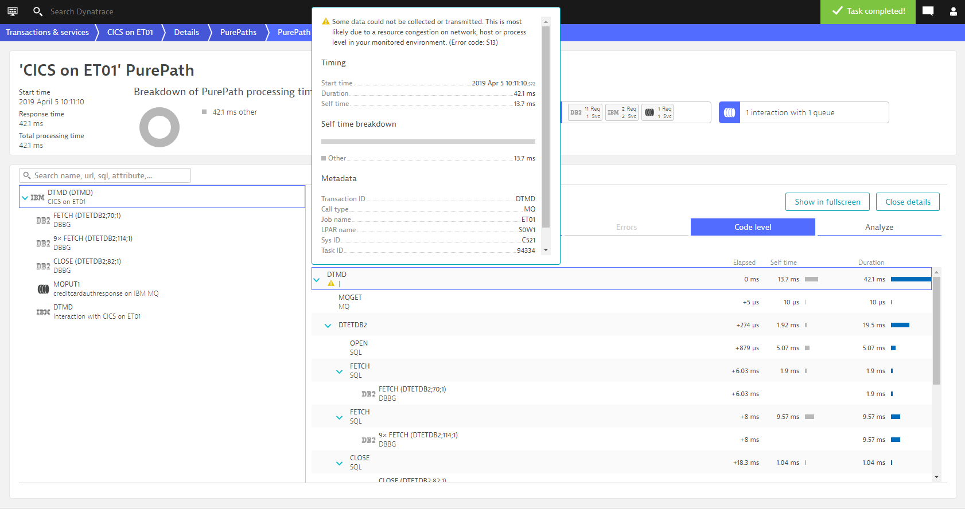Click DB2 icon beside FETCH (DTETDB2;70;1) in tree
Viewport: 965px width, 509px height.
point(43,220)
